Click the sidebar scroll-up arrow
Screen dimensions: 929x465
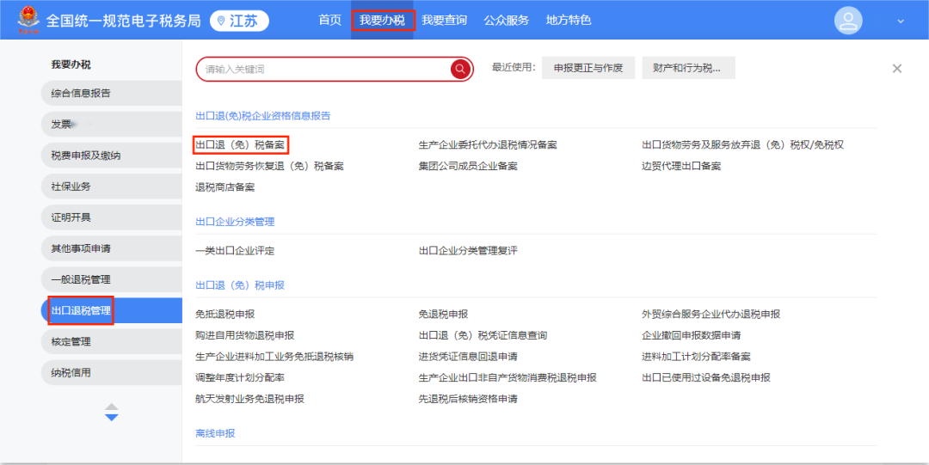[x=111, y=407]
